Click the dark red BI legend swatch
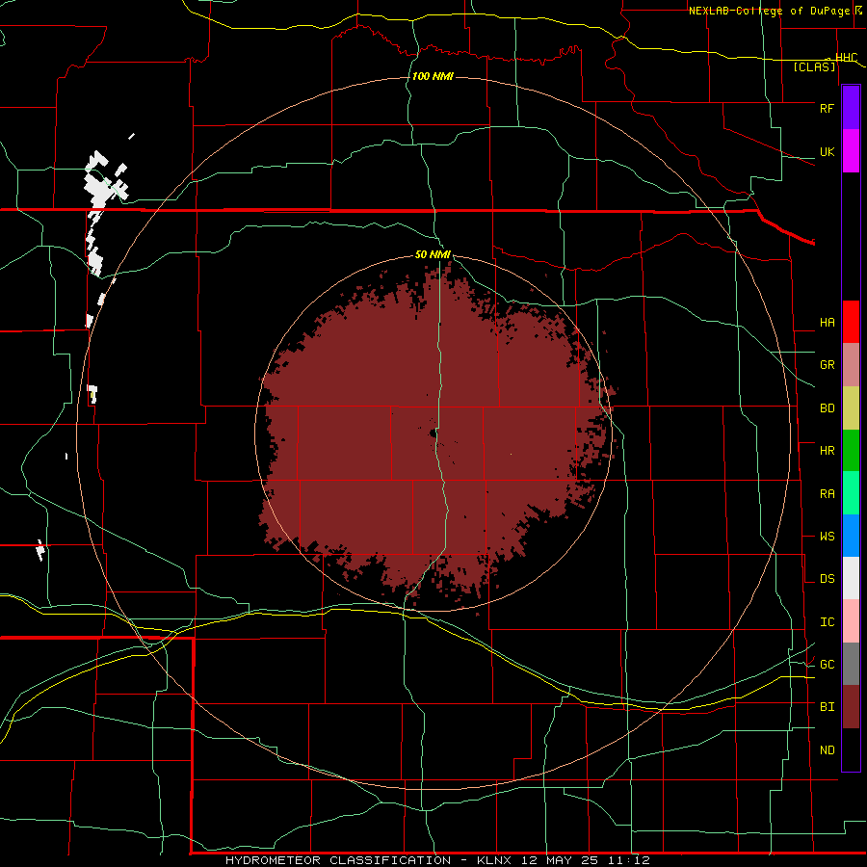Image resolution: width=867 pixels, height=867 pixels. (x=851, y=707)
